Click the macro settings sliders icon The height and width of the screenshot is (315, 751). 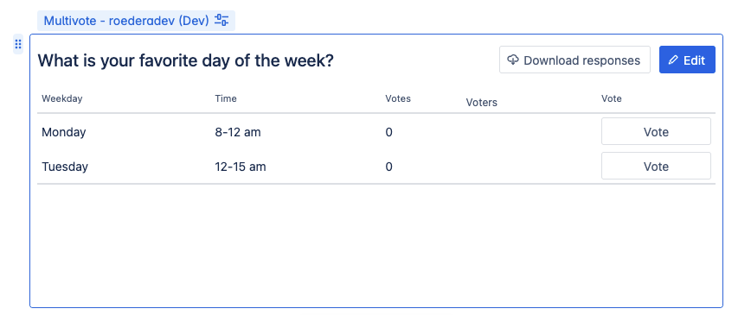pyautogui.click(x=221, y=21)
